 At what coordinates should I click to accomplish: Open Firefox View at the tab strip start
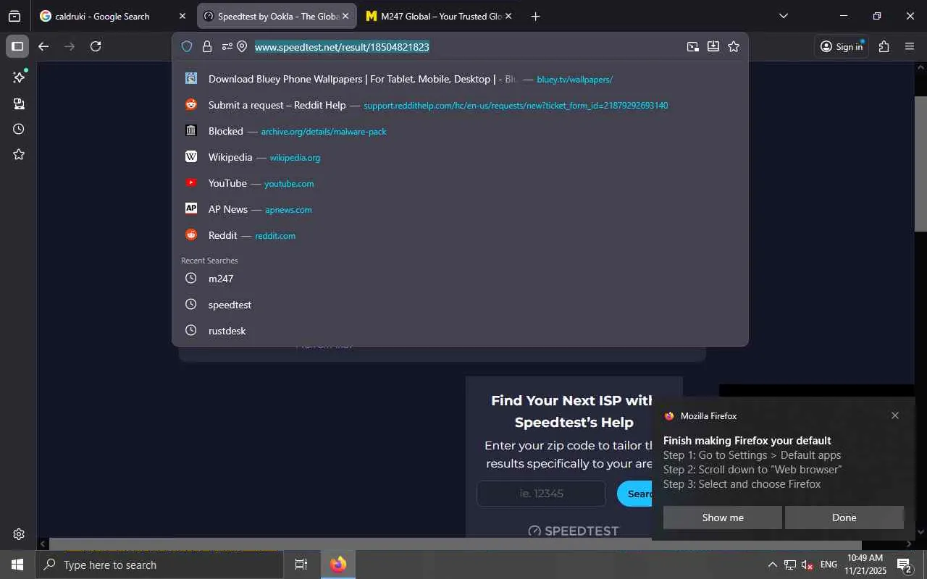pos(14,16)
